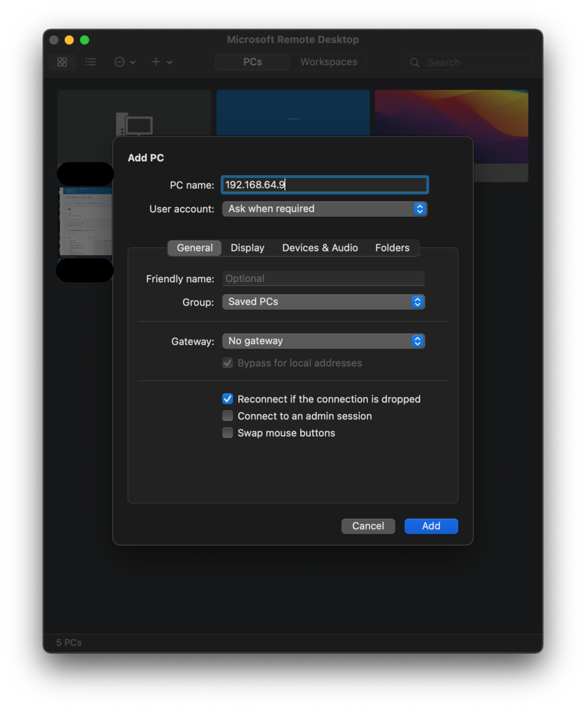This screenshot has height=710, width=586.
Task: Enable Swap mouse buttons checkbox
Action: point(228,433)
